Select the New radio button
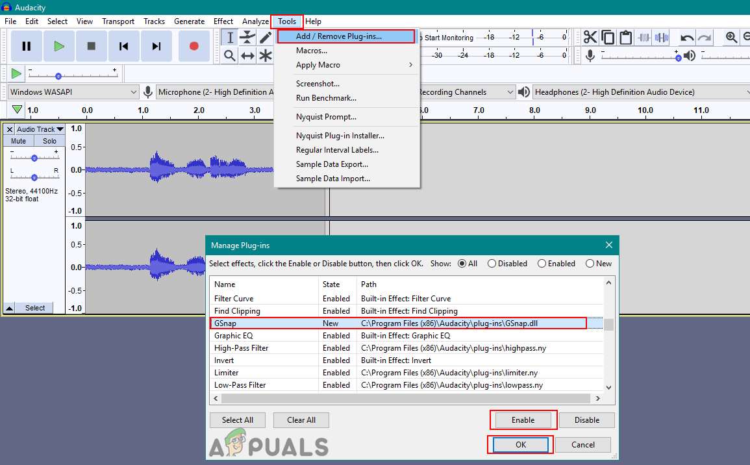Viewport: 750px width, 465px height. (590, 264)
